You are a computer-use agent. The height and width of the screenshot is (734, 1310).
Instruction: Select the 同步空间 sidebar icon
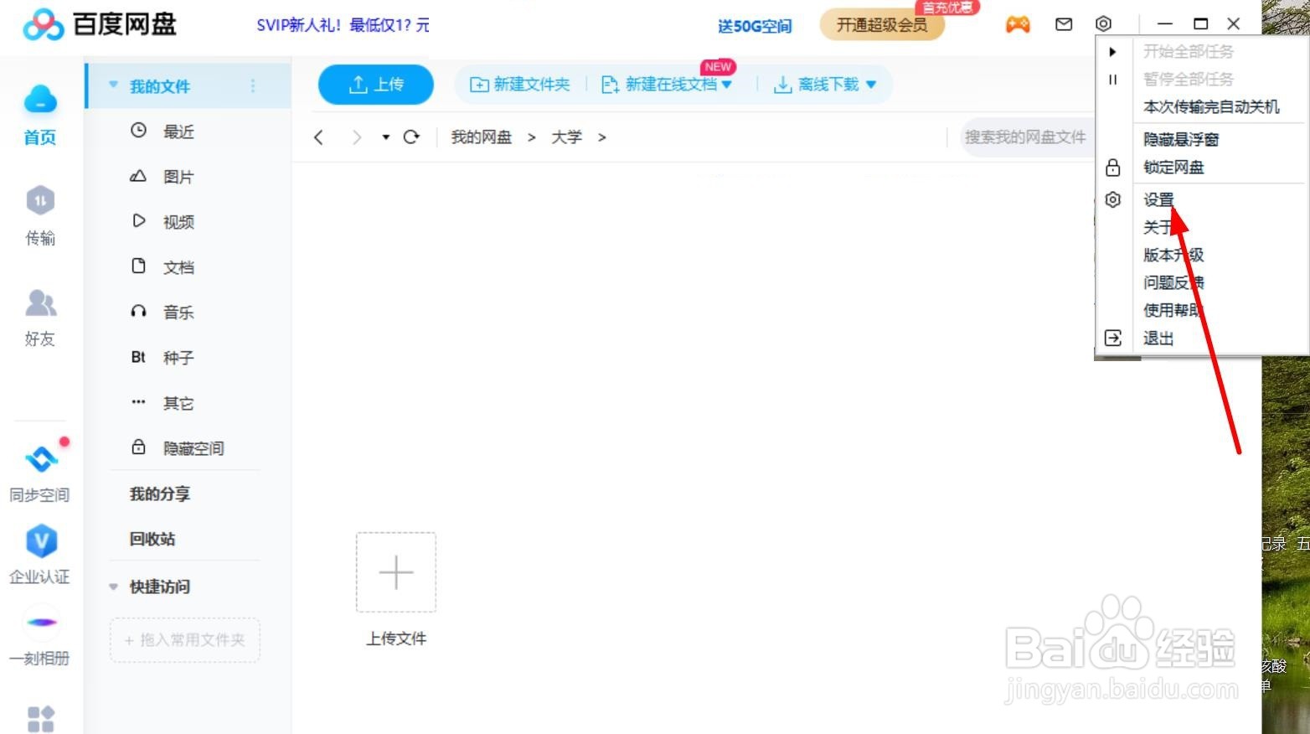[x=39, y=472]
